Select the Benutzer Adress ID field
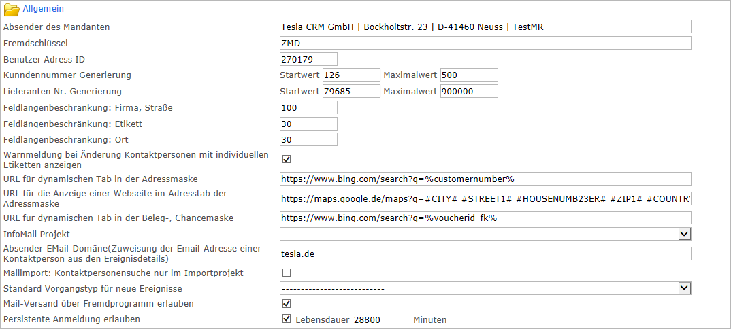 pos(308,59)
